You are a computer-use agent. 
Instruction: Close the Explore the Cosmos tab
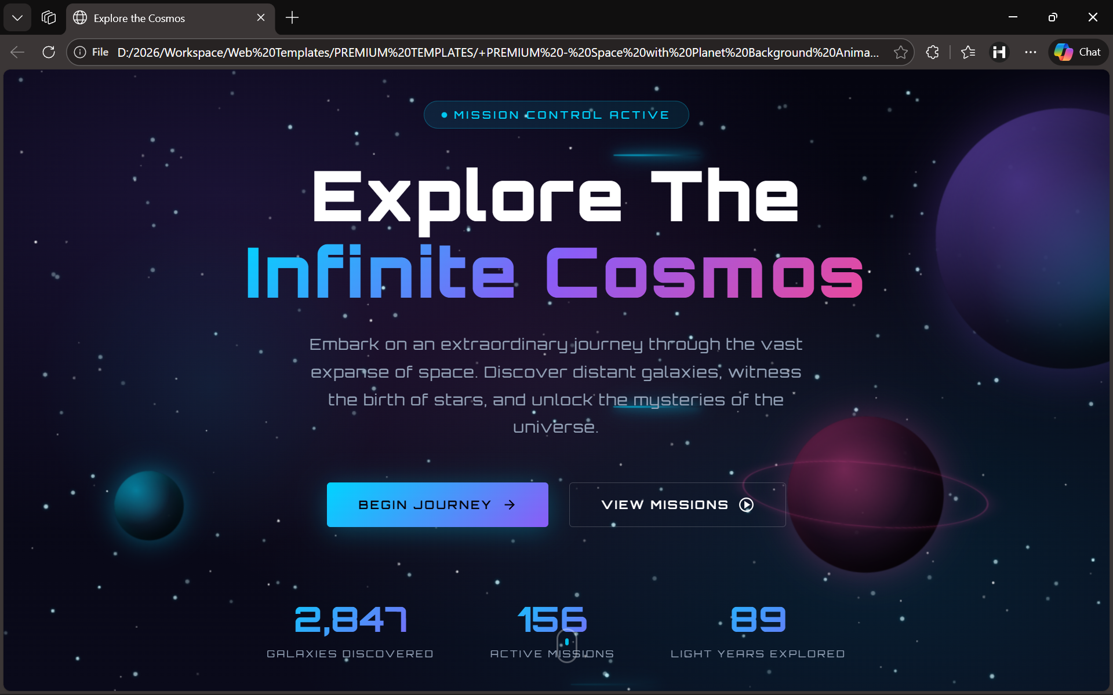(x=261, y=18)
